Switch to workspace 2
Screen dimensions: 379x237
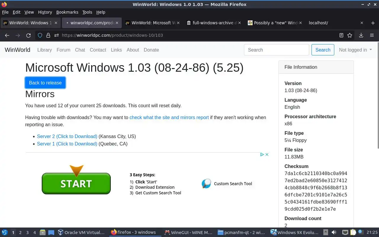click(20, 233)
